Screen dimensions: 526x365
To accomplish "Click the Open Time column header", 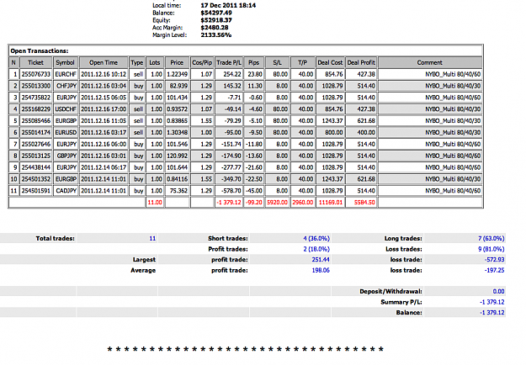I will (104, 62).
